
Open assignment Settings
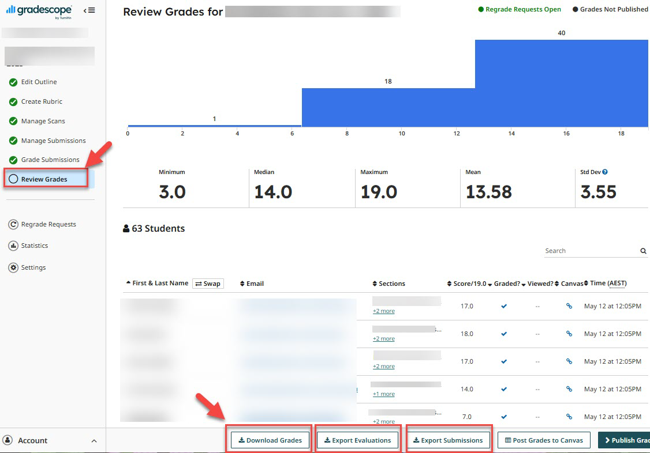(x=33, y=267)
